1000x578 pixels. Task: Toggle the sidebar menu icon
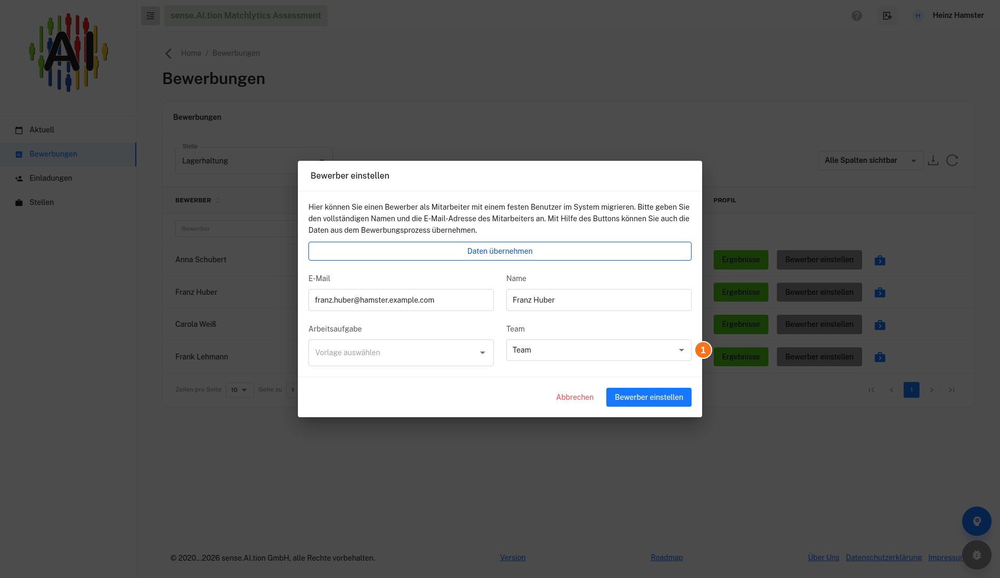pos(151,16)
